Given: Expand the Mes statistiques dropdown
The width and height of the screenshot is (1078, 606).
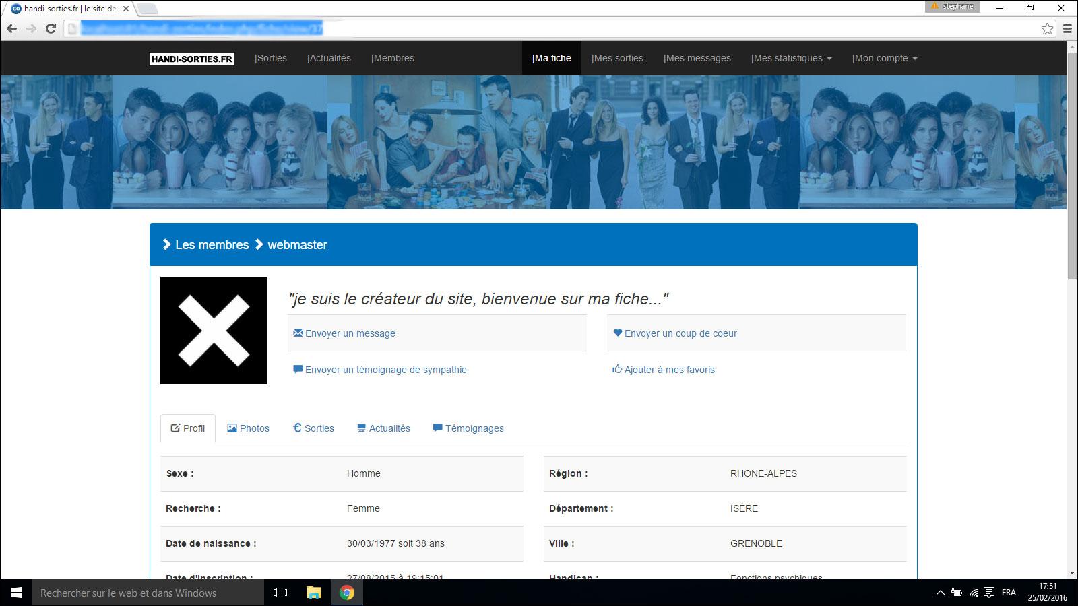Looking at the screenshot, I should 791,58.
